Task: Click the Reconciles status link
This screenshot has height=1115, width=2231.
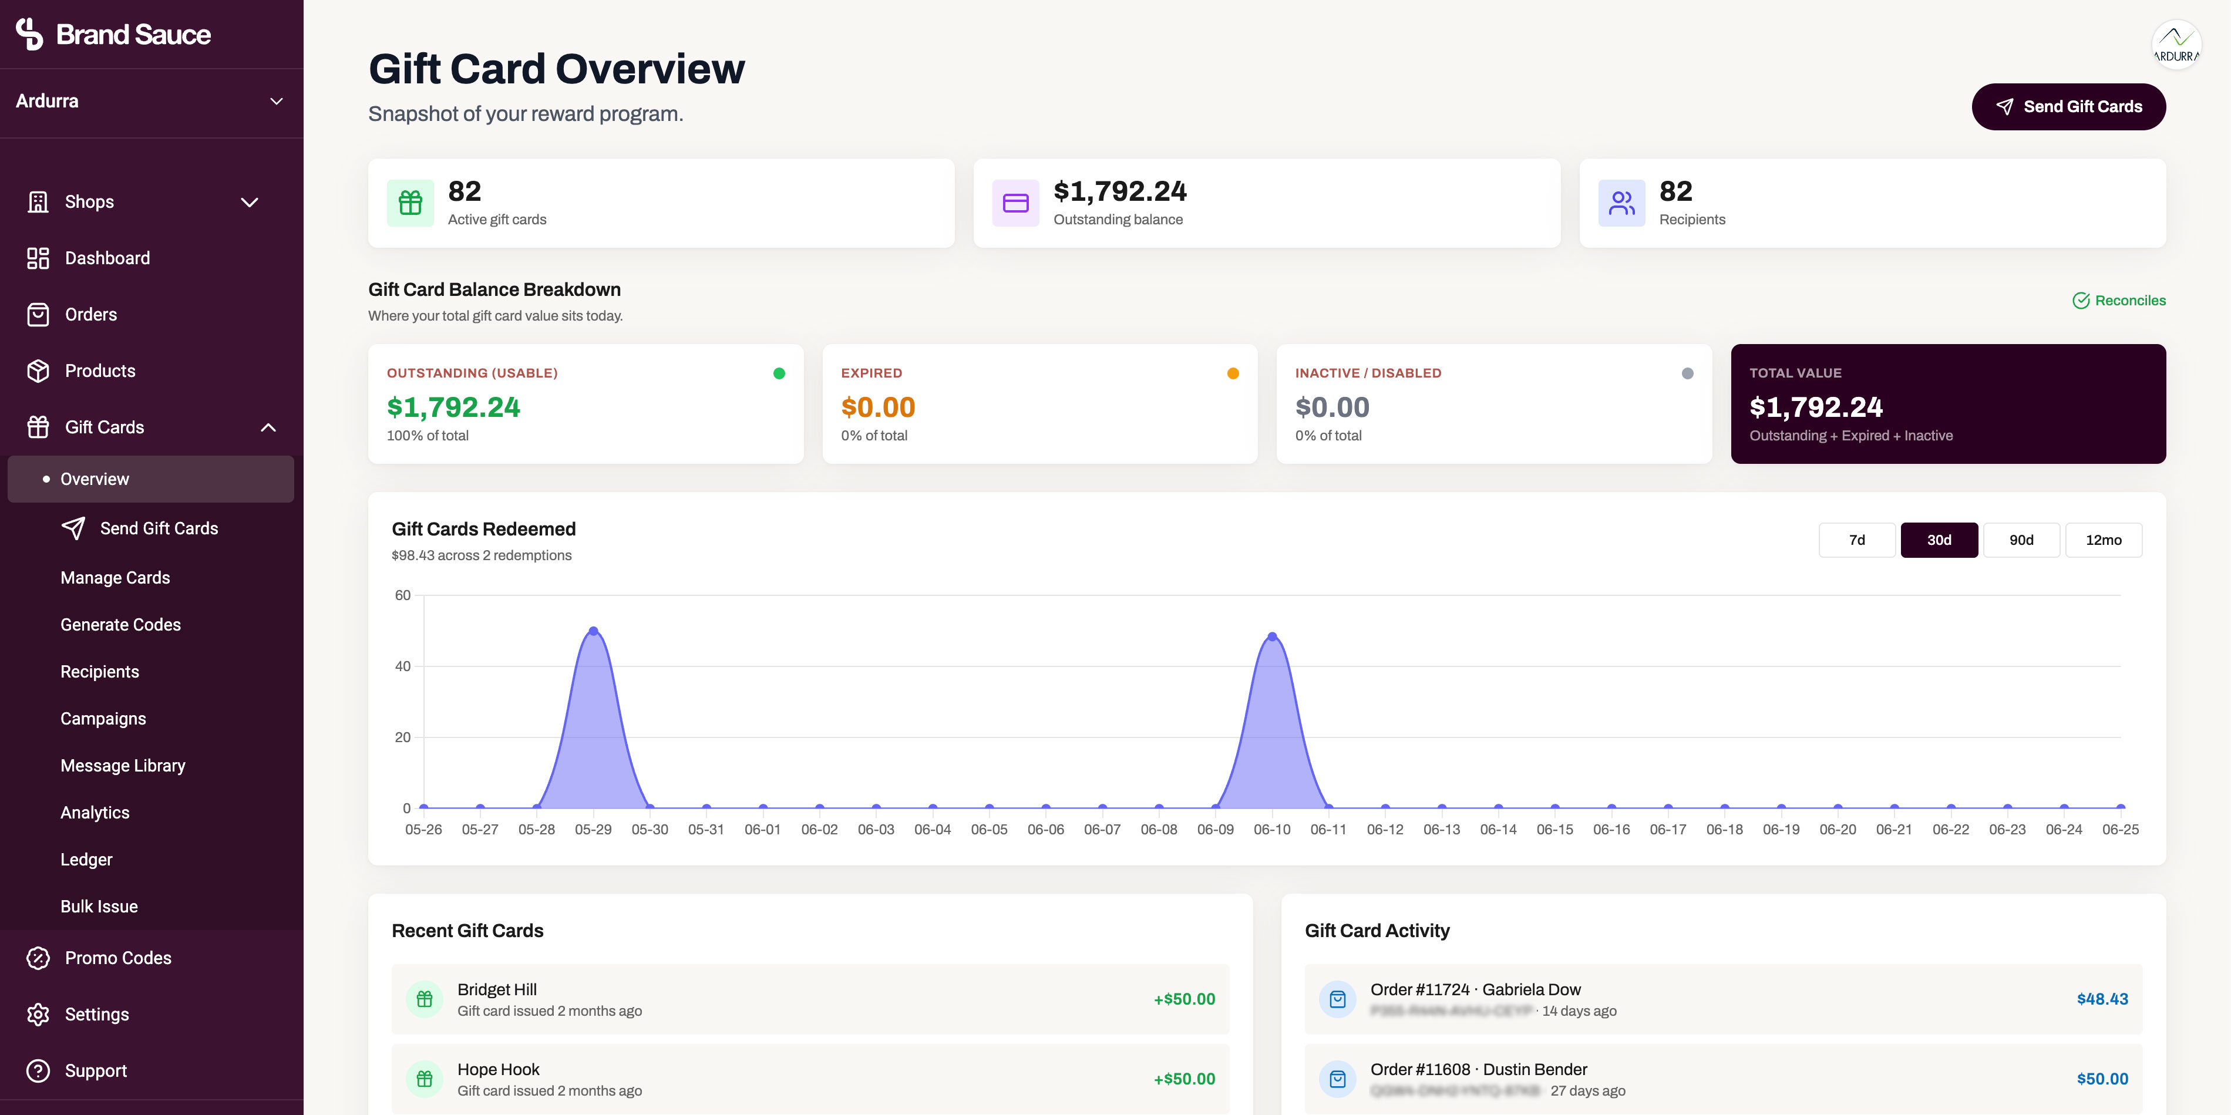Action: click(x=2118, y=301)
